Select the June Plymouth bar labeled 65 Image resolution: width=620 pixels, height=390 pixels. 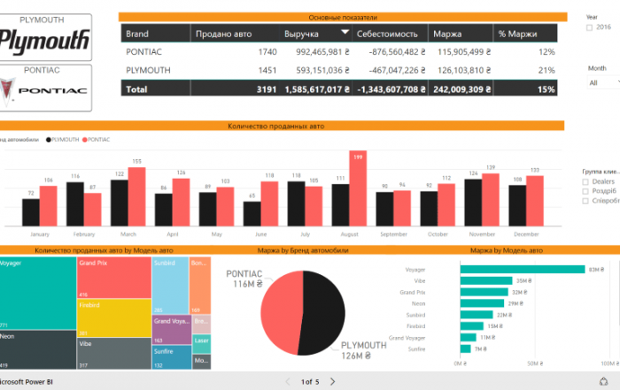tap(252, 214)
